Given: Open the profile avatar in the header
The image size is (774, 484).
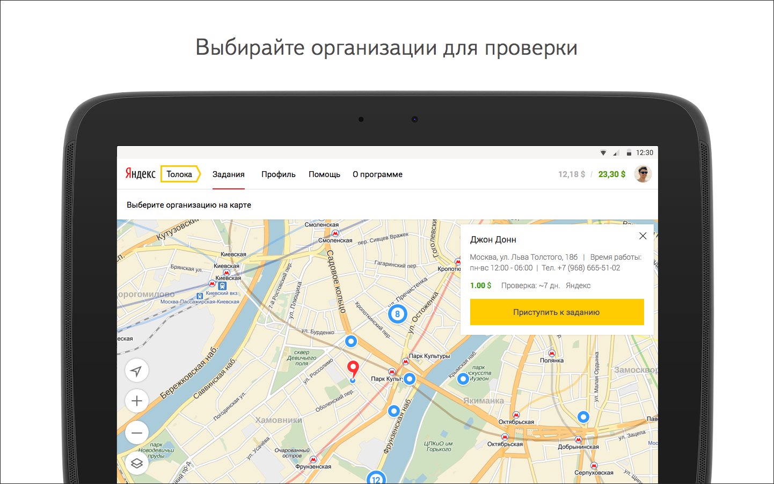Looking at the screenshot, I should pos(642,173).
